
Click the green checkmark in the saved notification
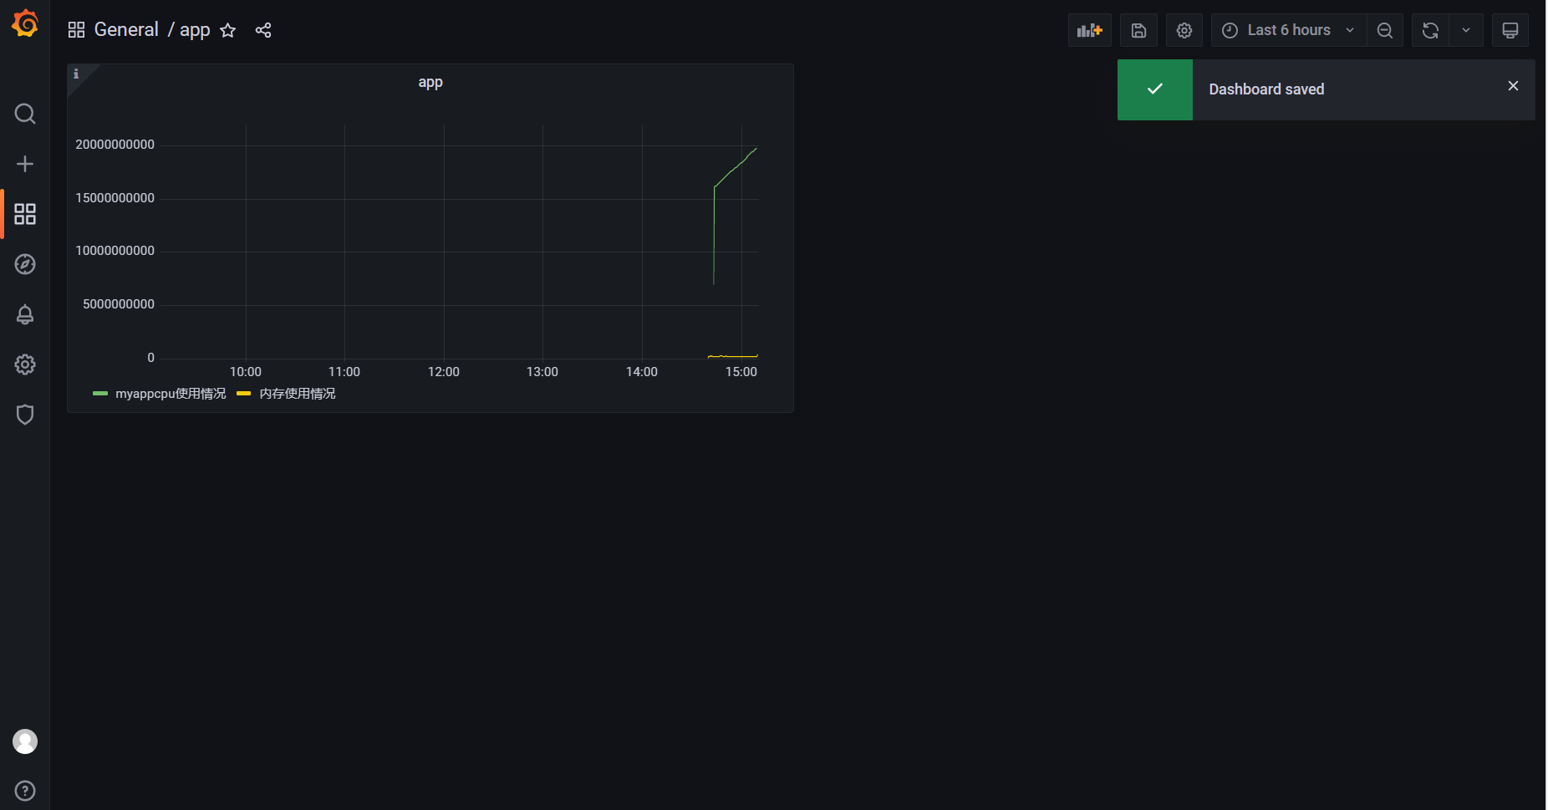click(x=1155, y=89)
